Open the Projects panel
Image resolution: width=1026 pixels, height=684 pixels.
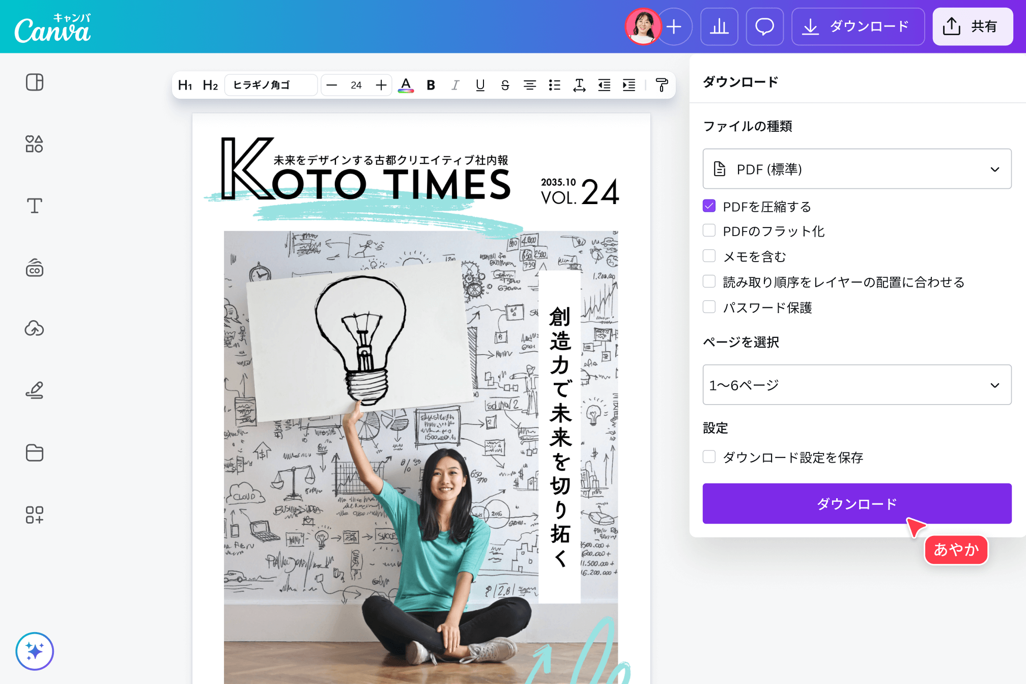(34, 453)
